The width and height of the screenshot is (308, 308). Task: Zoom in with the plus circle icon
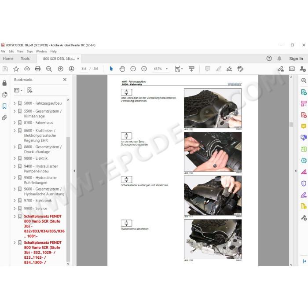pos(144,69)
